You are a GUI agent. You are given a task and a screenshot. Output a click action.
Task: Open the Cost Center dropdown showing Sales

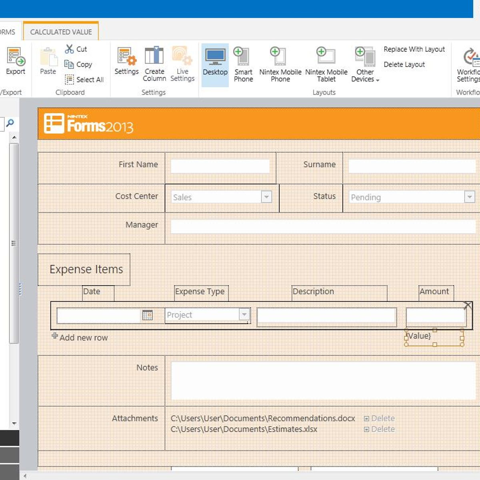(x=266, y=197)
